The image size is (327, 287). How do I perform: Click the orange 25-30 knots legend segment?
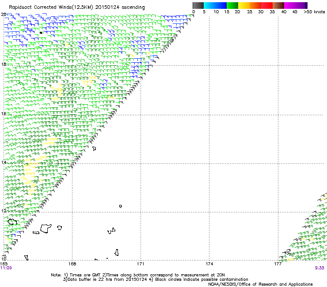pos(255,5)
